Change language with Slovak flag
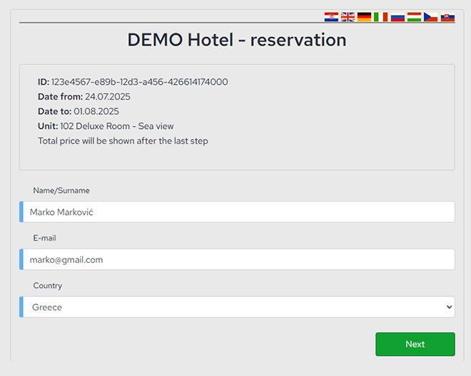The image size is (471, 376). coord(447,16)
